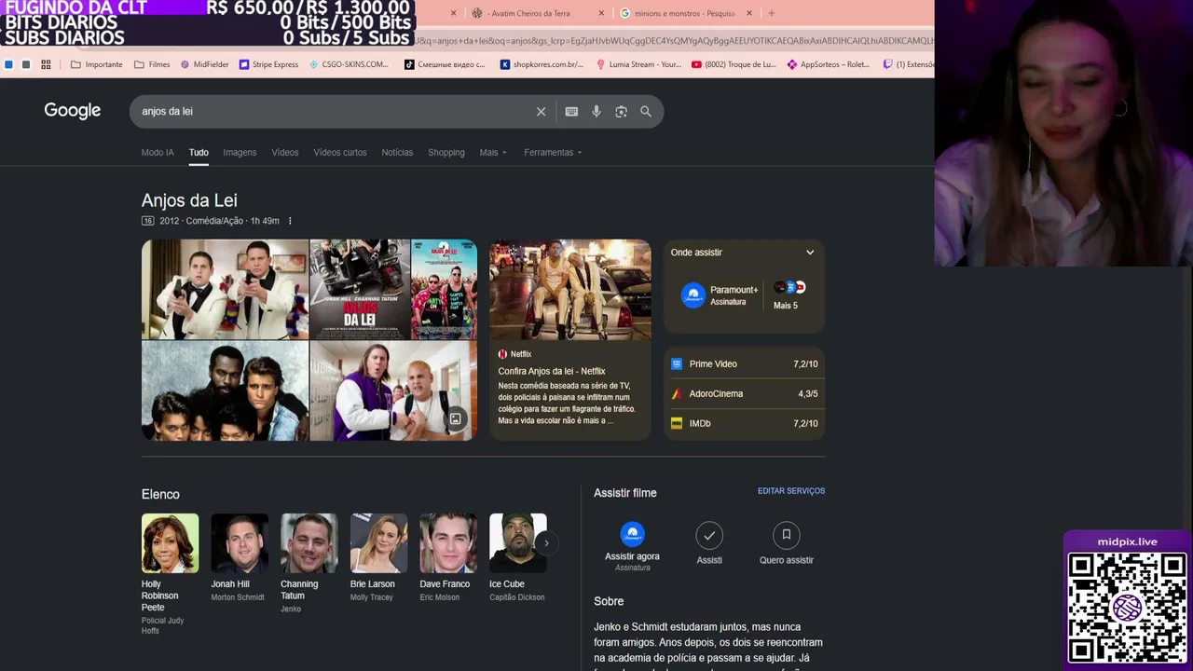This screenshot has height=671, width=1193.
Task: Open Jonah Hill cast photo
Action: coord(240,543)
